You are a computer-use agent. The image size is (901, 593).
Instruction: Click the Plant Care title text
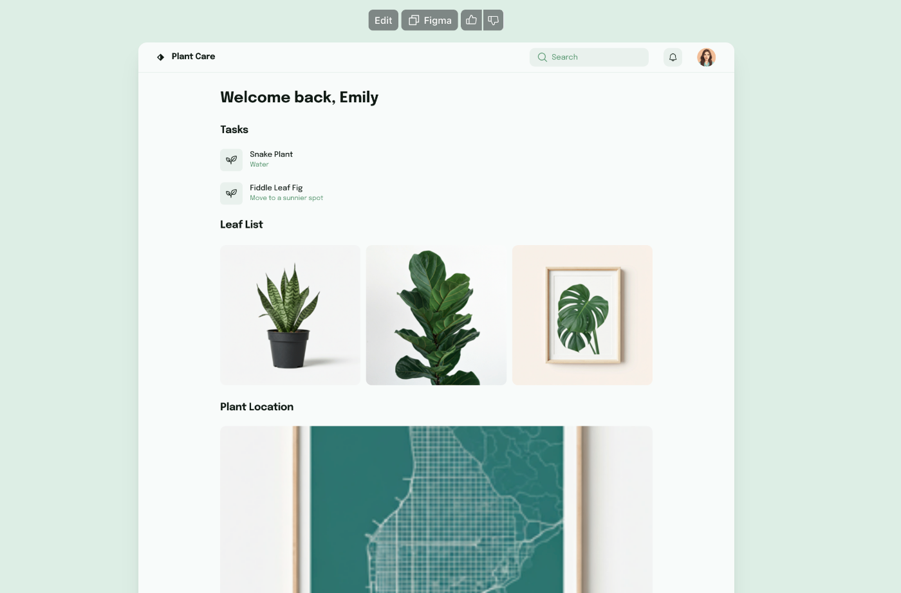pos(193,57)
